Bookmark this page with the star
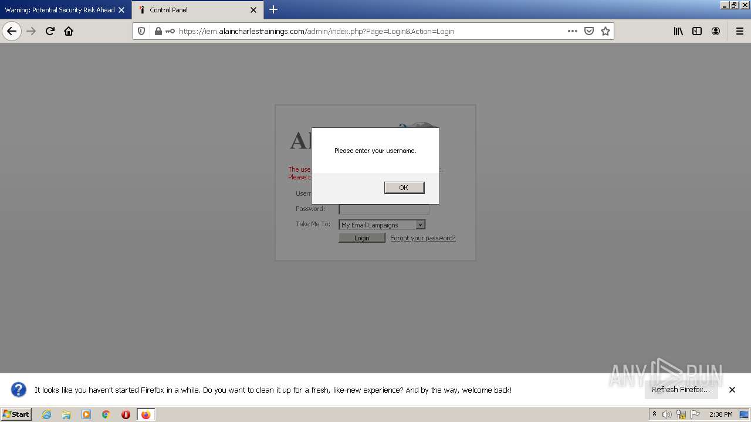Screen dimensions: 751x422 point(605,31)
